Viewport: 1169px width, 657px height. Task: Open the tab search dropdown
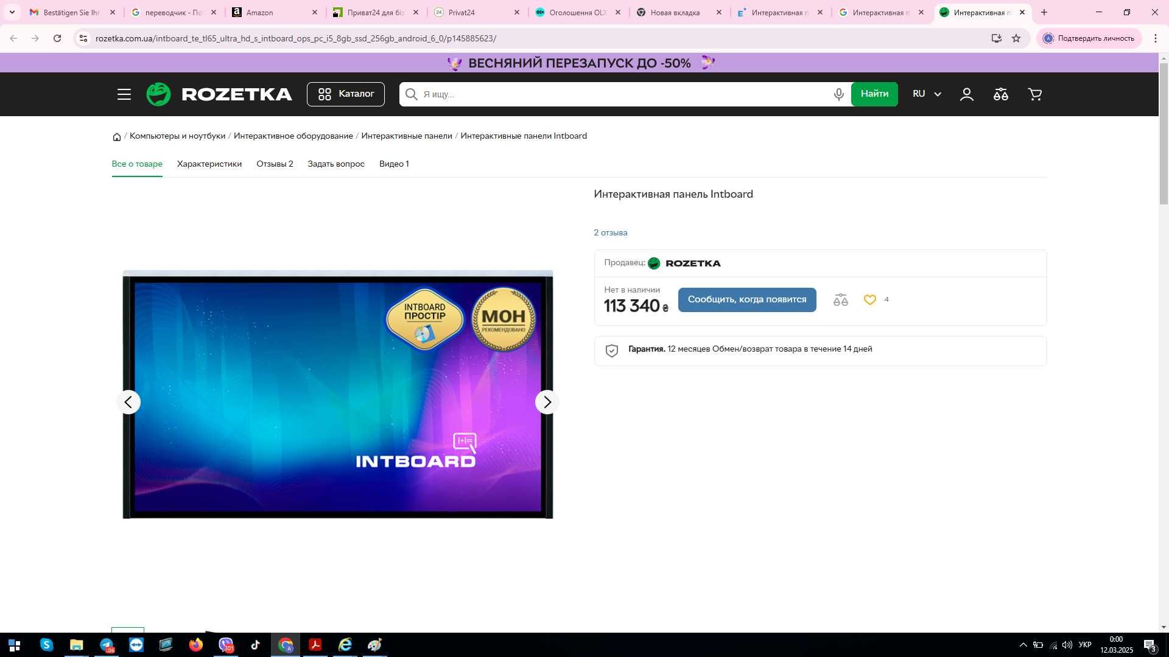[12, 12]
